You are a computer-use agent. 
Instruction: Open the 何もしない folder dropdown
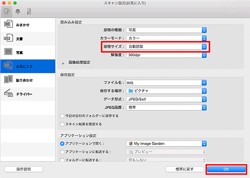167,160
